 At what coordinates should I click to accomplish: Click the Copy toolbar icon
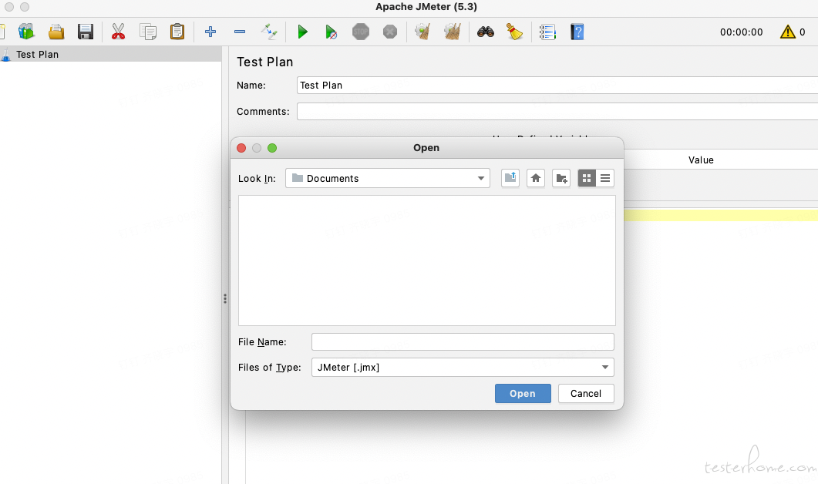tap(148, 32)
